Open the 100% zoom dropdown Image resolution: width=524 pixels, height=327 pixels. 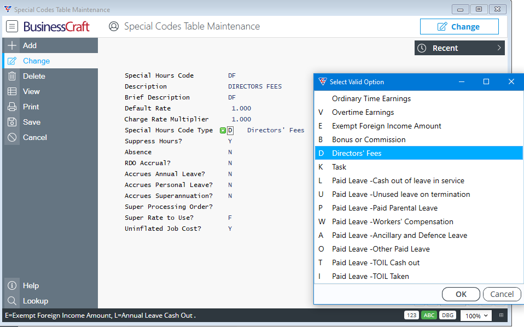point(476,316)
